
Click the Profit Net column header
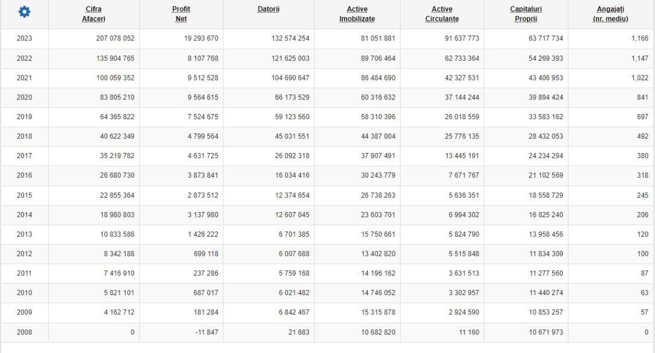coord(181,14)
